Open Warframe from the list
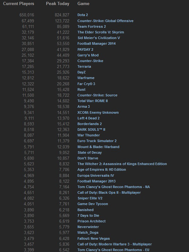Image resolution: width=189 pixels, height=252 pixels. (x=86, y=78)
